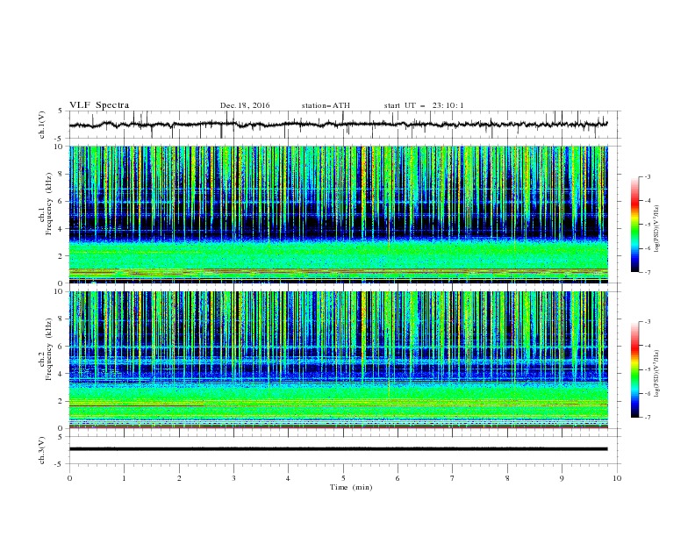The width and height of the screenshot is (695, 537).
Task: Click the flat black ch.3 voltage trace
Action: click(338, 449)
